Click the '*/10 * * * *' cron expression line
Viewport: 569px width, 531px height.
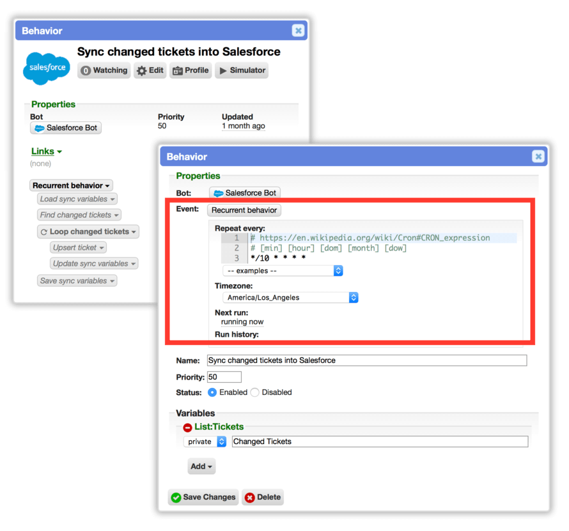point(278,258)
